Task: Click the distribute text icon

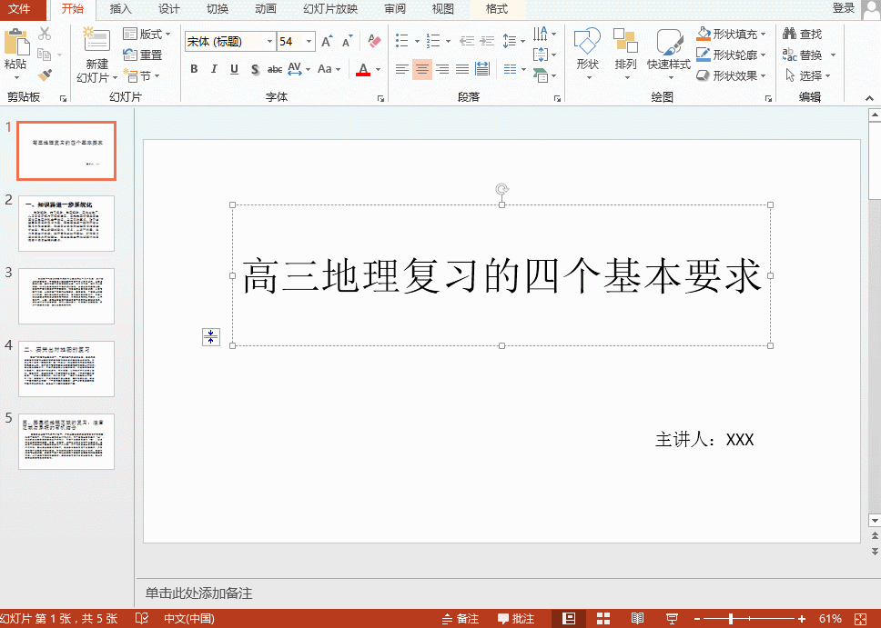Action: click(x=482, y=69)
